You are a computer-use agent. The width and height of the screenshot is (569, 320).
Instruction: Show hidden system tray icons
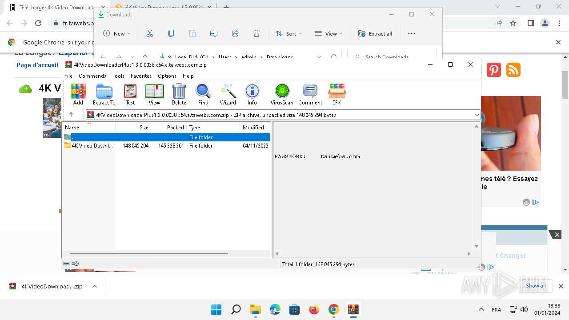(481, 309)
